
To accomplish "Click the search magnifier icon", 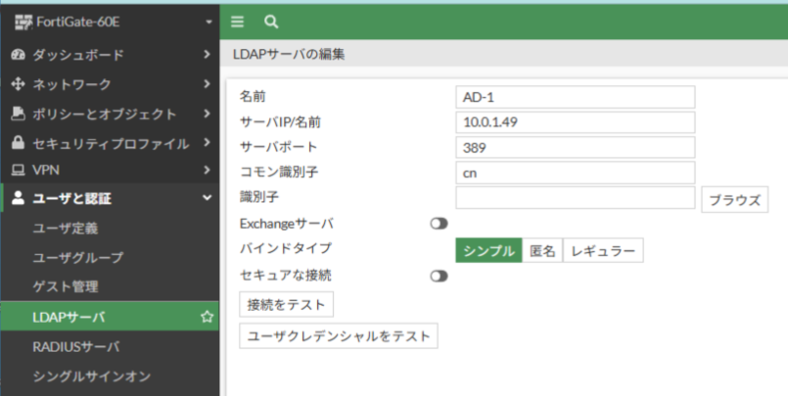I will (271, 21).
